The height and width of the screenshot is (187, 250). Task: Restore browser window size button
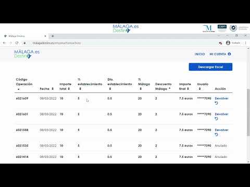point(236,35)
